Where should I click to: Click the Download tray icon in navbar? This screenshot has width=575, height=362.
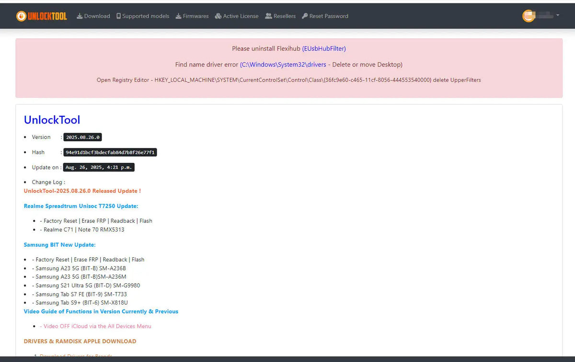pos(80,16)
